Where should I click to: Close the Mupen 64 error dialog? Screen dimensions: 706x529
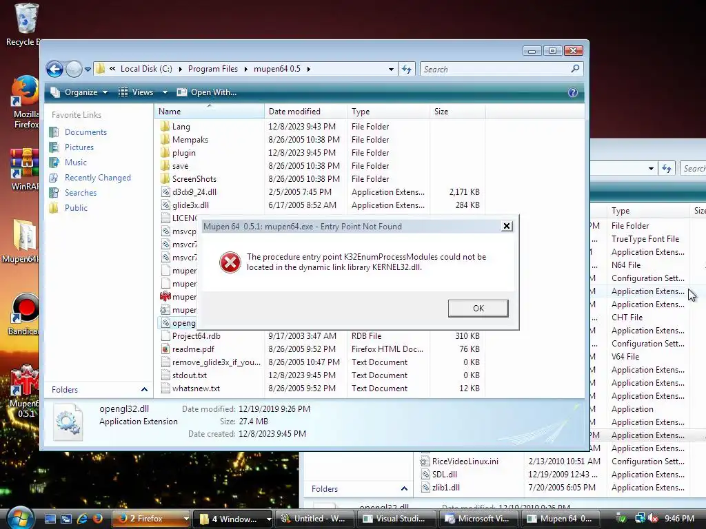[507, 226]
